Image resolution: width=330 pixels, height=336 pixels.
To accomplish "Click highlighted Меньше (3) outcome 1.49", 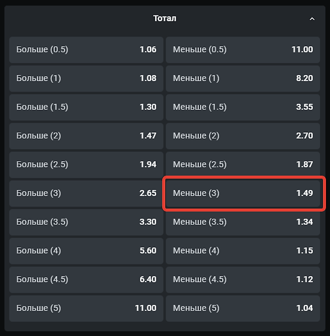I will [x=244, y=193].
